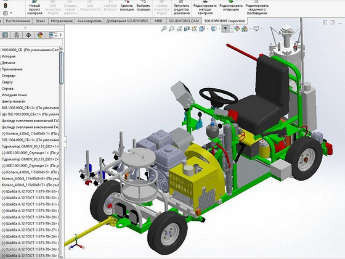Image resolution: width=345 pixels, height=259 pixels.
Task: Open the Options gear icon
Action: tap(6, 13)
